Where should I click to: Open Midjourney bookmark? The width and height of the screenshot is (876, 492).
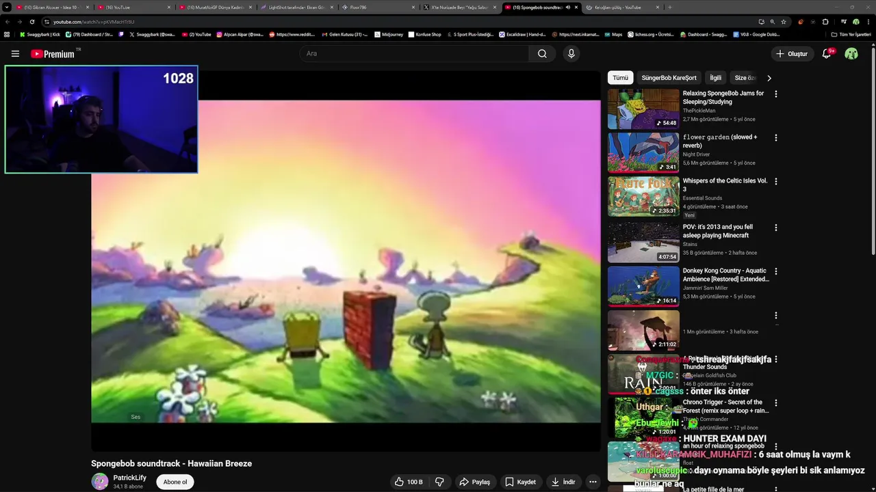[x=389, y=34]
